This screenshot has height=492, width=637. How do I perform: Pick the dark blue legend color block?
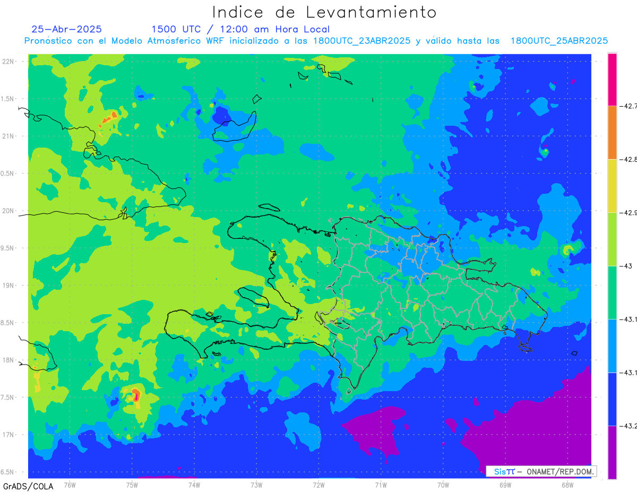[x=612, y=399]
